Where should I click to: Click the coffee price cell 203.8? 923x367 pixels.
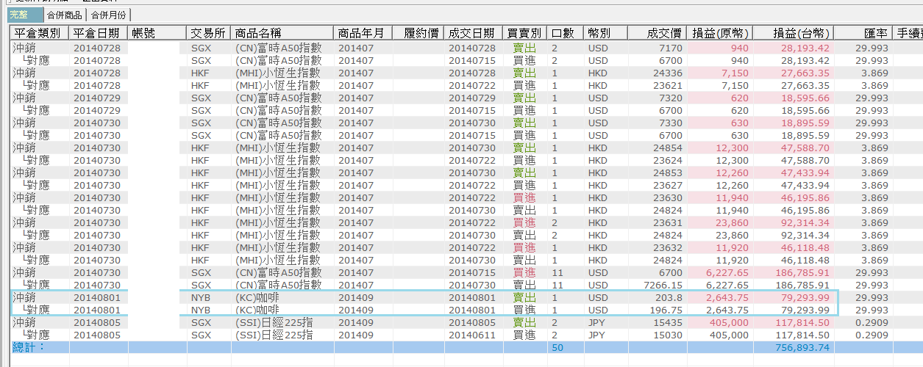657,297
